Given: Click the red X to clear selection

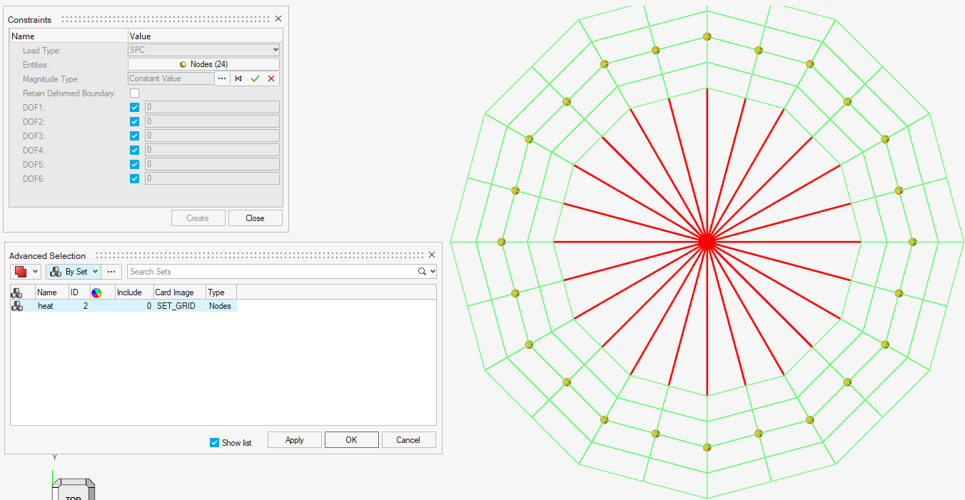Looking at the screenshot, I should pyautogui.click(x=271, y=79).
